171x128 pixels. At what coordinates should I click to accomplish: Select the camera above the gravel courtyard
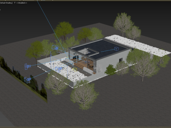55,48
